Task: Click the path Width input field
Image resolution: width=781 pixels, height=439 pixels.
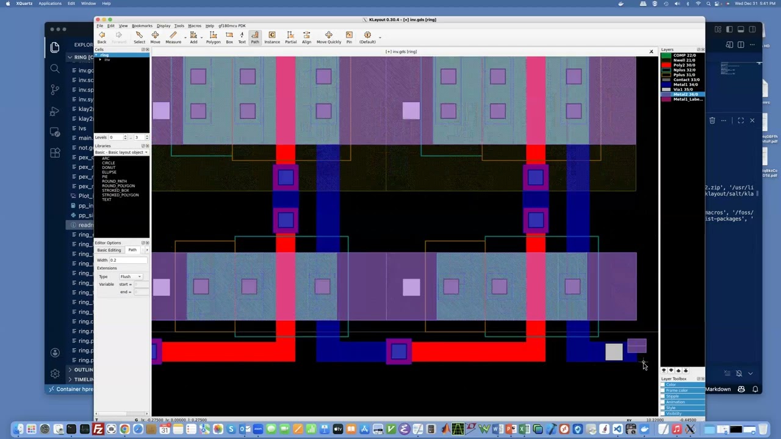Action: [x=128, y=260]
